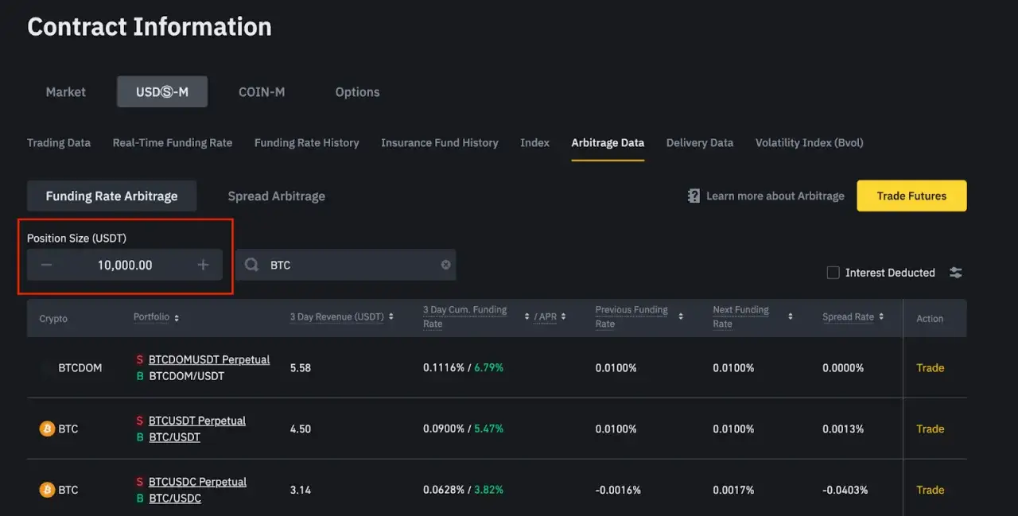Click inside the Position Size input field
Viewport: 1018px width, 516px height.
pyautogui.click(x=124, y=265)
